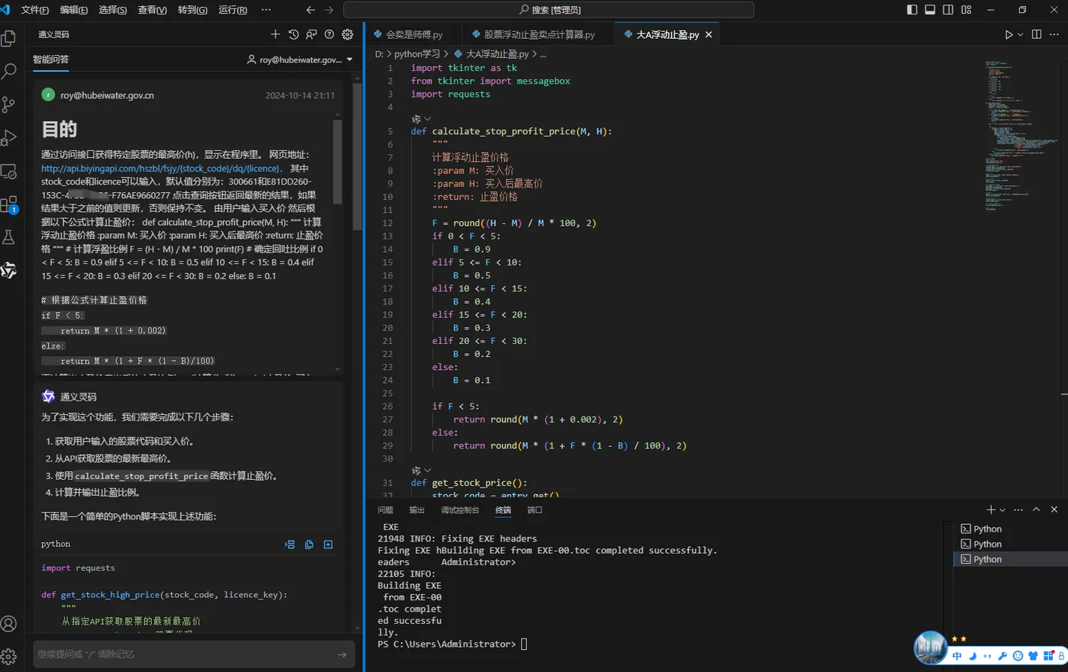
Task: Open the hidden menus ellipsis in menu bar
Action: (x=265, y=10)
